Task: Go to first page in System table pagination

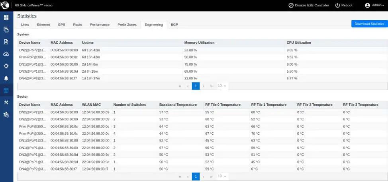Action: (180, 86)
